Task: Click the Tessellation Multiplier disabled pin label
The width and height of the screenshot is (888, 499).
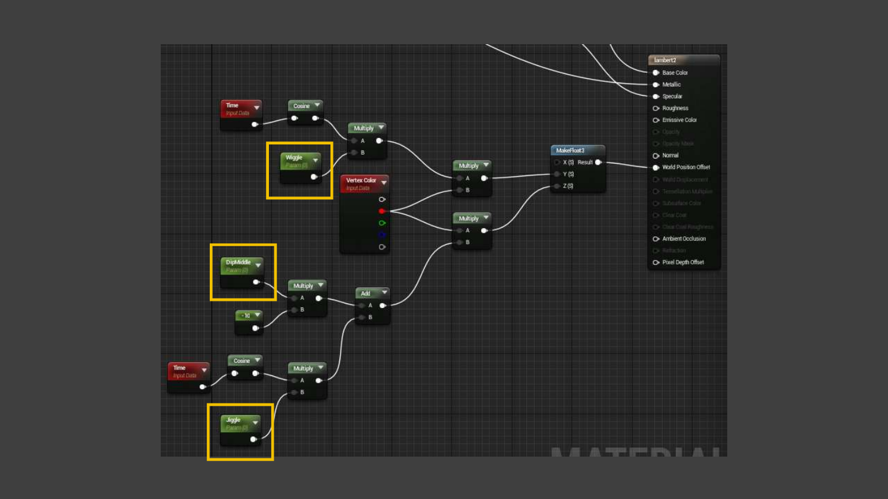Action: tap(687, 192)
